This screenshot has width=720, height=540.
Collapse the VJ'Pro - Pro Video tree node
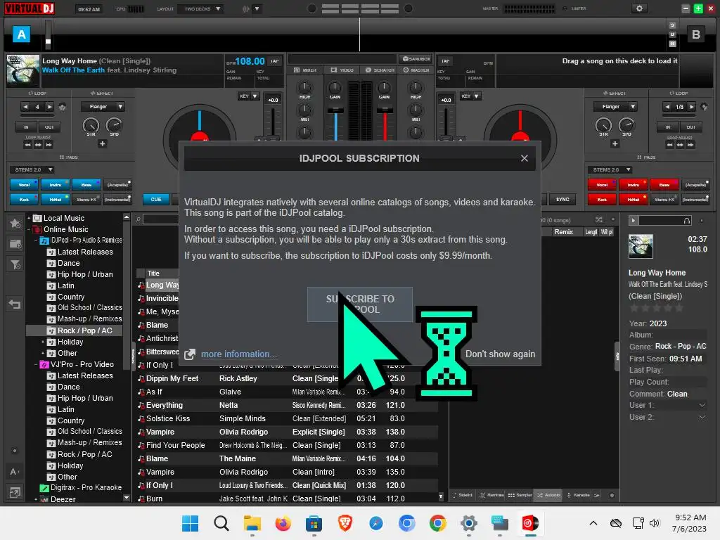[x=36, y=364]
